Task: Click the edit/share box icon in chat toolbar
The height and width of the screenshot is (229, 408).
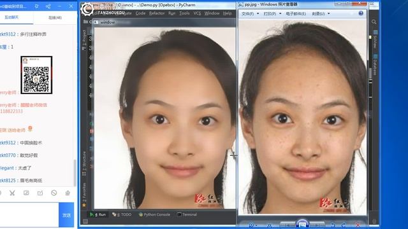Action: point(40,193)
